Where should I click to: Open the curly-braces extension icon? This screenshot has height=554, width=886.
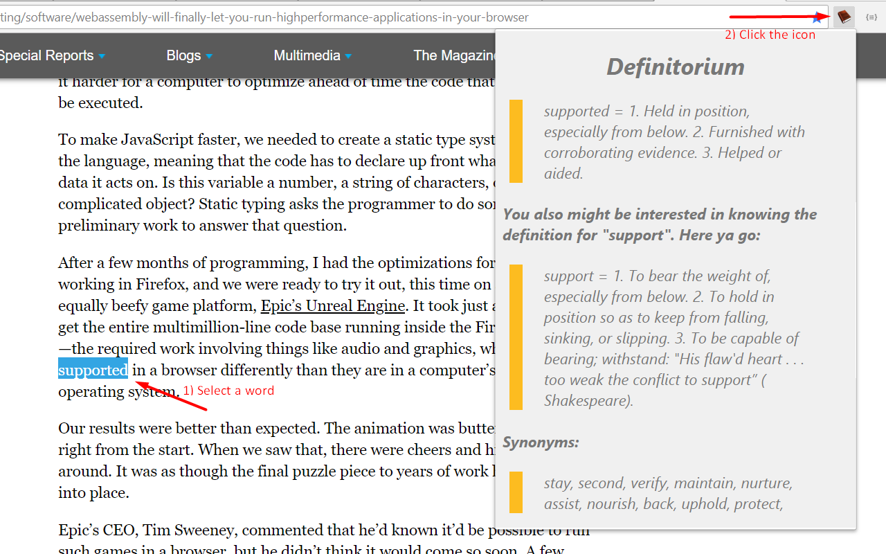point(871,17)
